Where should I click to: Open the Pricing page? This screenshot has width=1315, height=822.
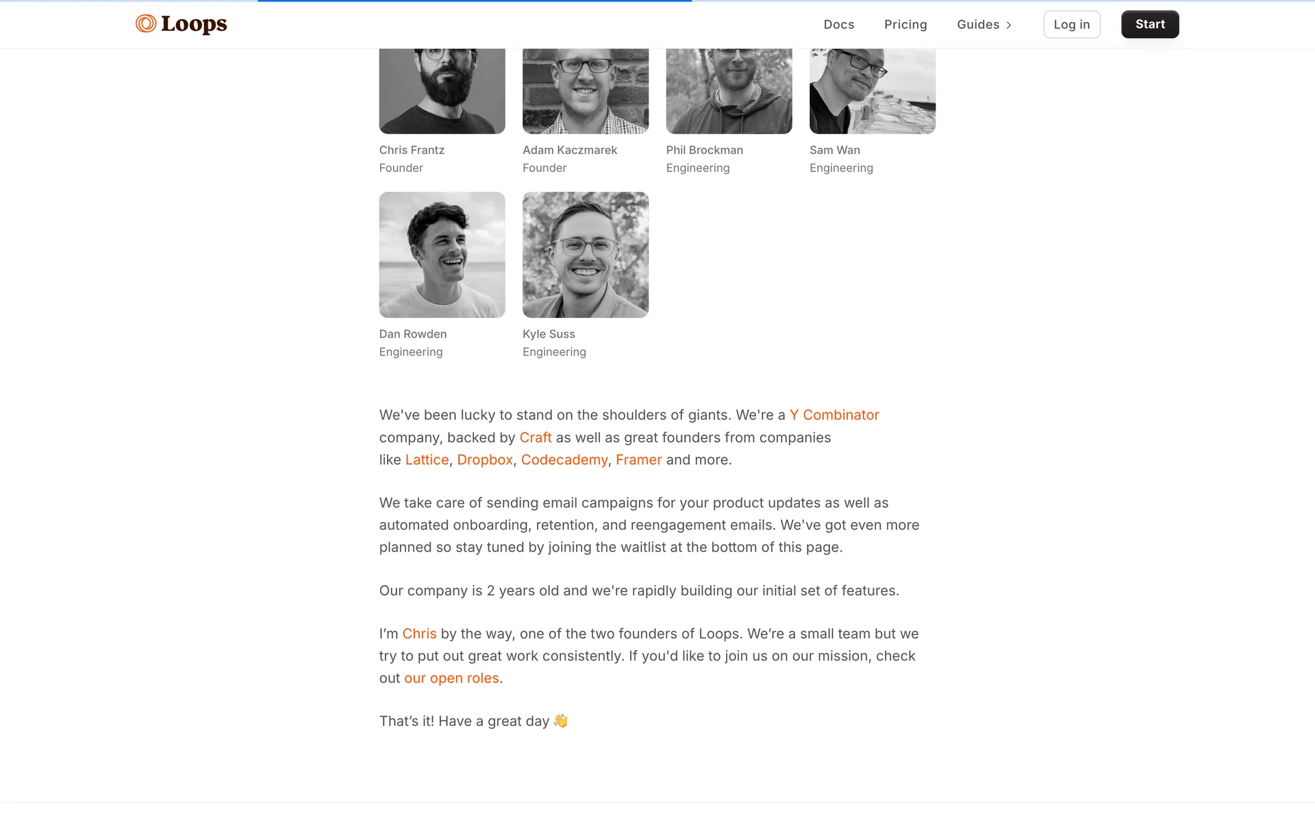tap(905, 25)
